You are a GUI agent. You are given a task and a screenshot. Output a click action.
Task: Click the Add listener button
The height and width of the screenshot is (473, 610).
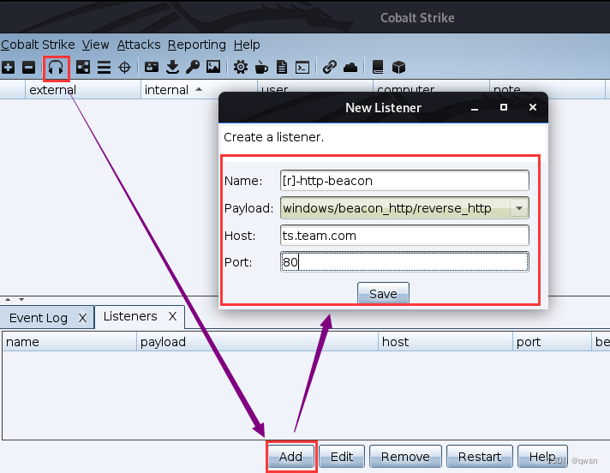pyautogui.click(x=290, y=456)
